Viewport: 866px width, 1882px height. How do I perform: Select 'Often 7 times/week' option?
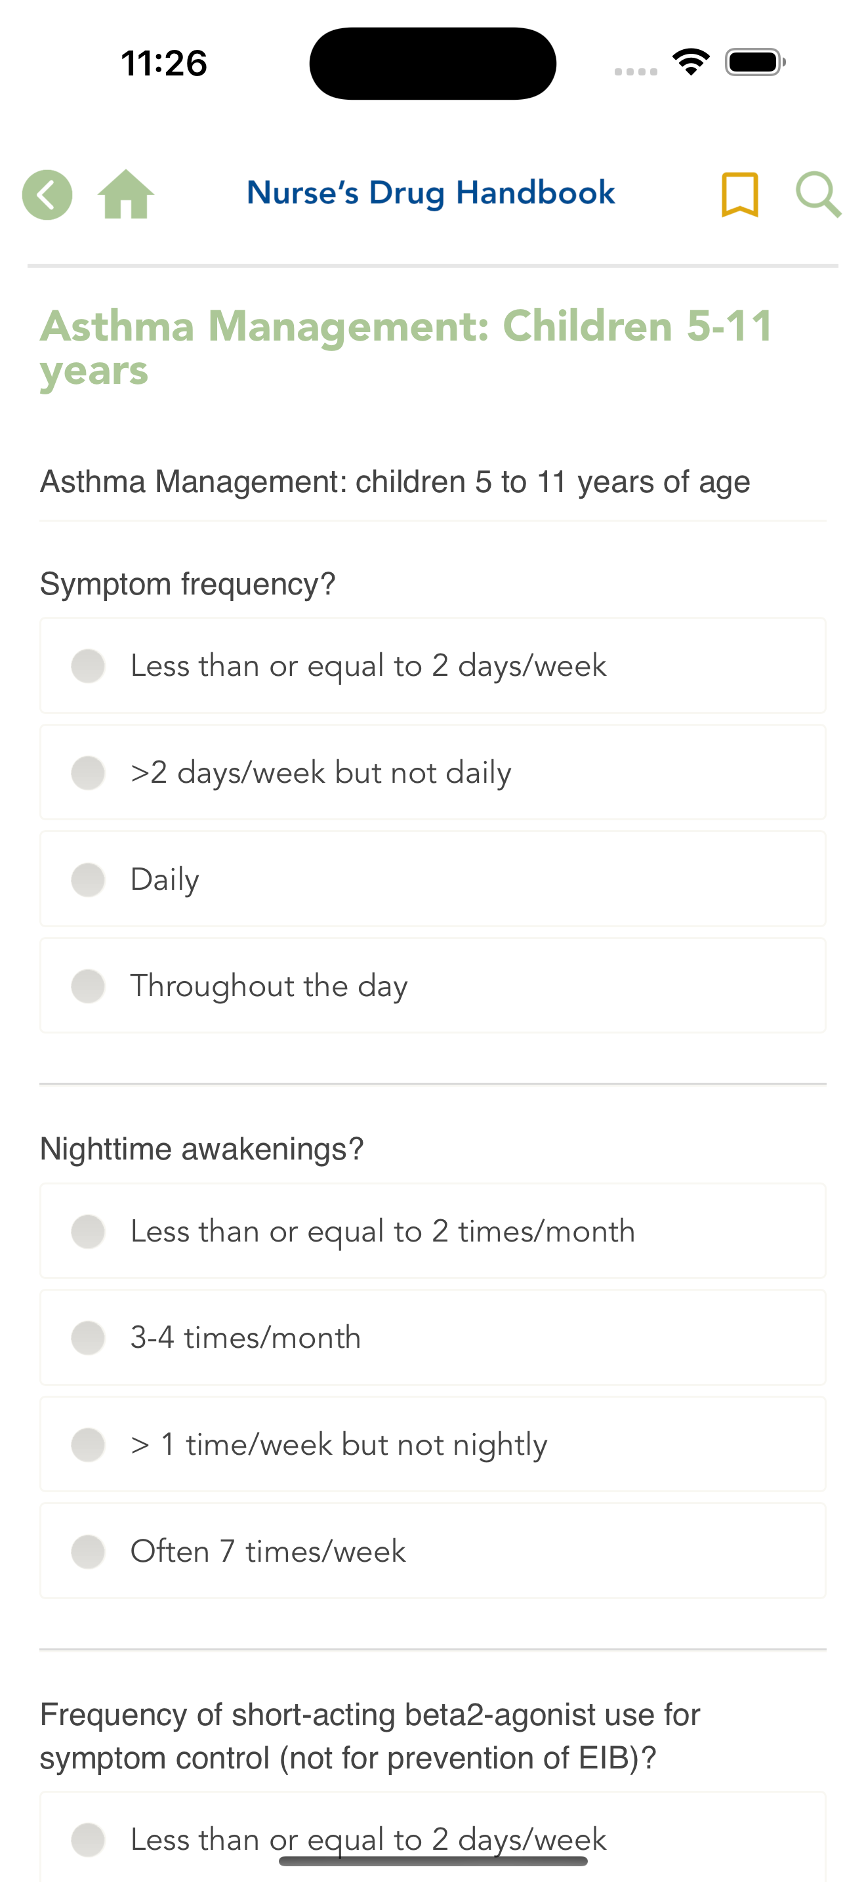click(x=433, y=1551)
